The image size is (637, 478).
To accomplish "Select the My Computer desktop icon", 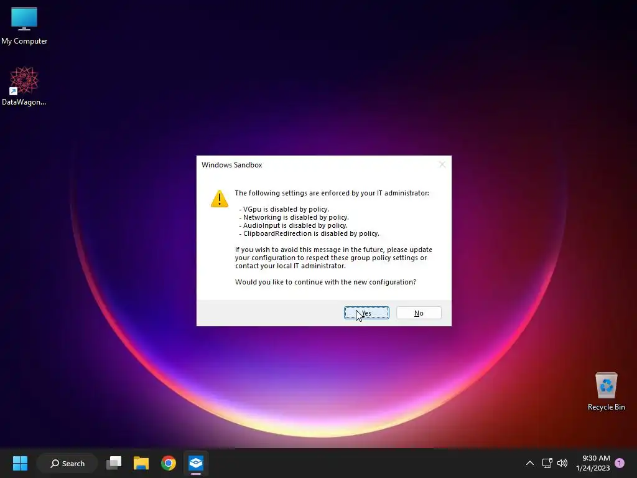I will [x=24, y=26].
